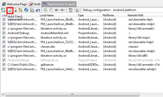Screen dimensions: 163x97
Task: Click the Add Files toolbar icon
Action: pos(10,10)
